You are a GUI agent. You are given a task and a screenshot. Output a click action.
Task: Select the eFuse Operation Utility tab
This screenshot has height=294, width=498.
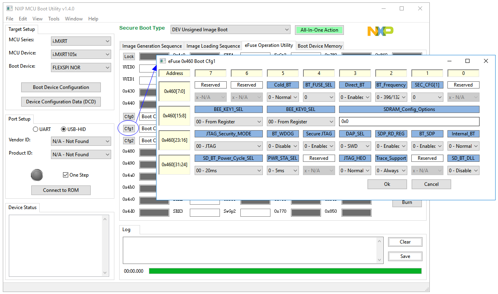tap(269, 45)
